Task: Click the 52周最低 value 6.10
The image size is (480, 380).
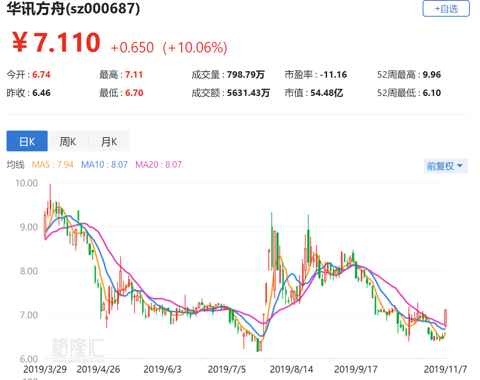Action: pyautogui.click(x=432, y=93)
